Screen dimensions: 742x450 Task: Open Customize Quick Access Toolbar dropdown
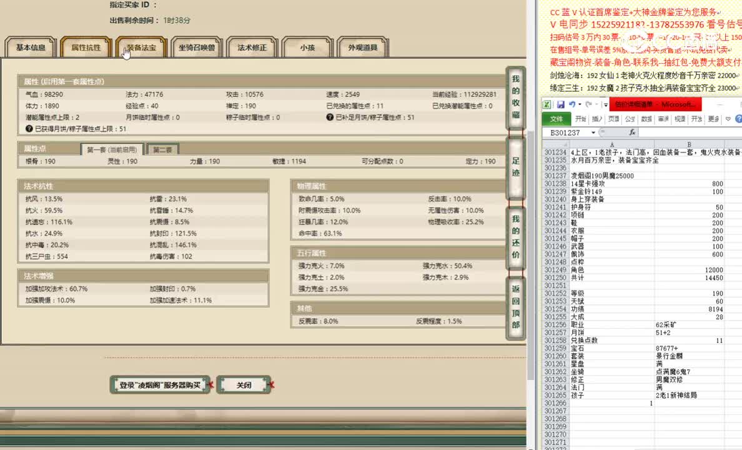click(x=605, y=104)
